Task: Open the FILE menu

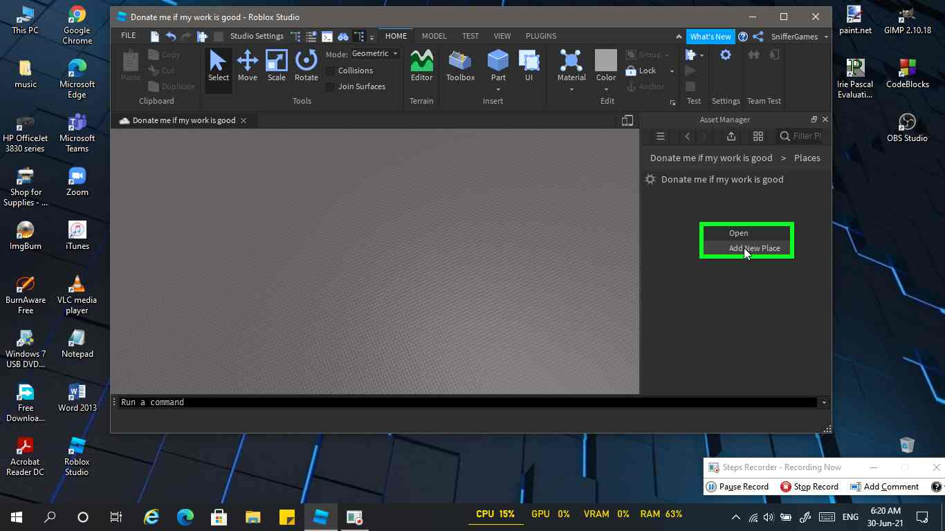Action: tap(129, 36)
